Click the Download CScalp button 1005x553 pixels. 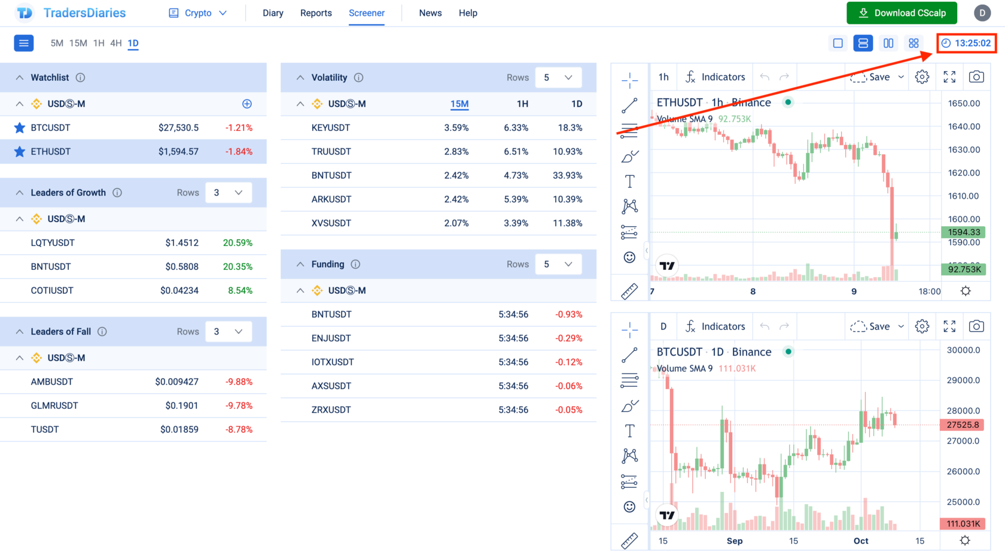point(902,13)
